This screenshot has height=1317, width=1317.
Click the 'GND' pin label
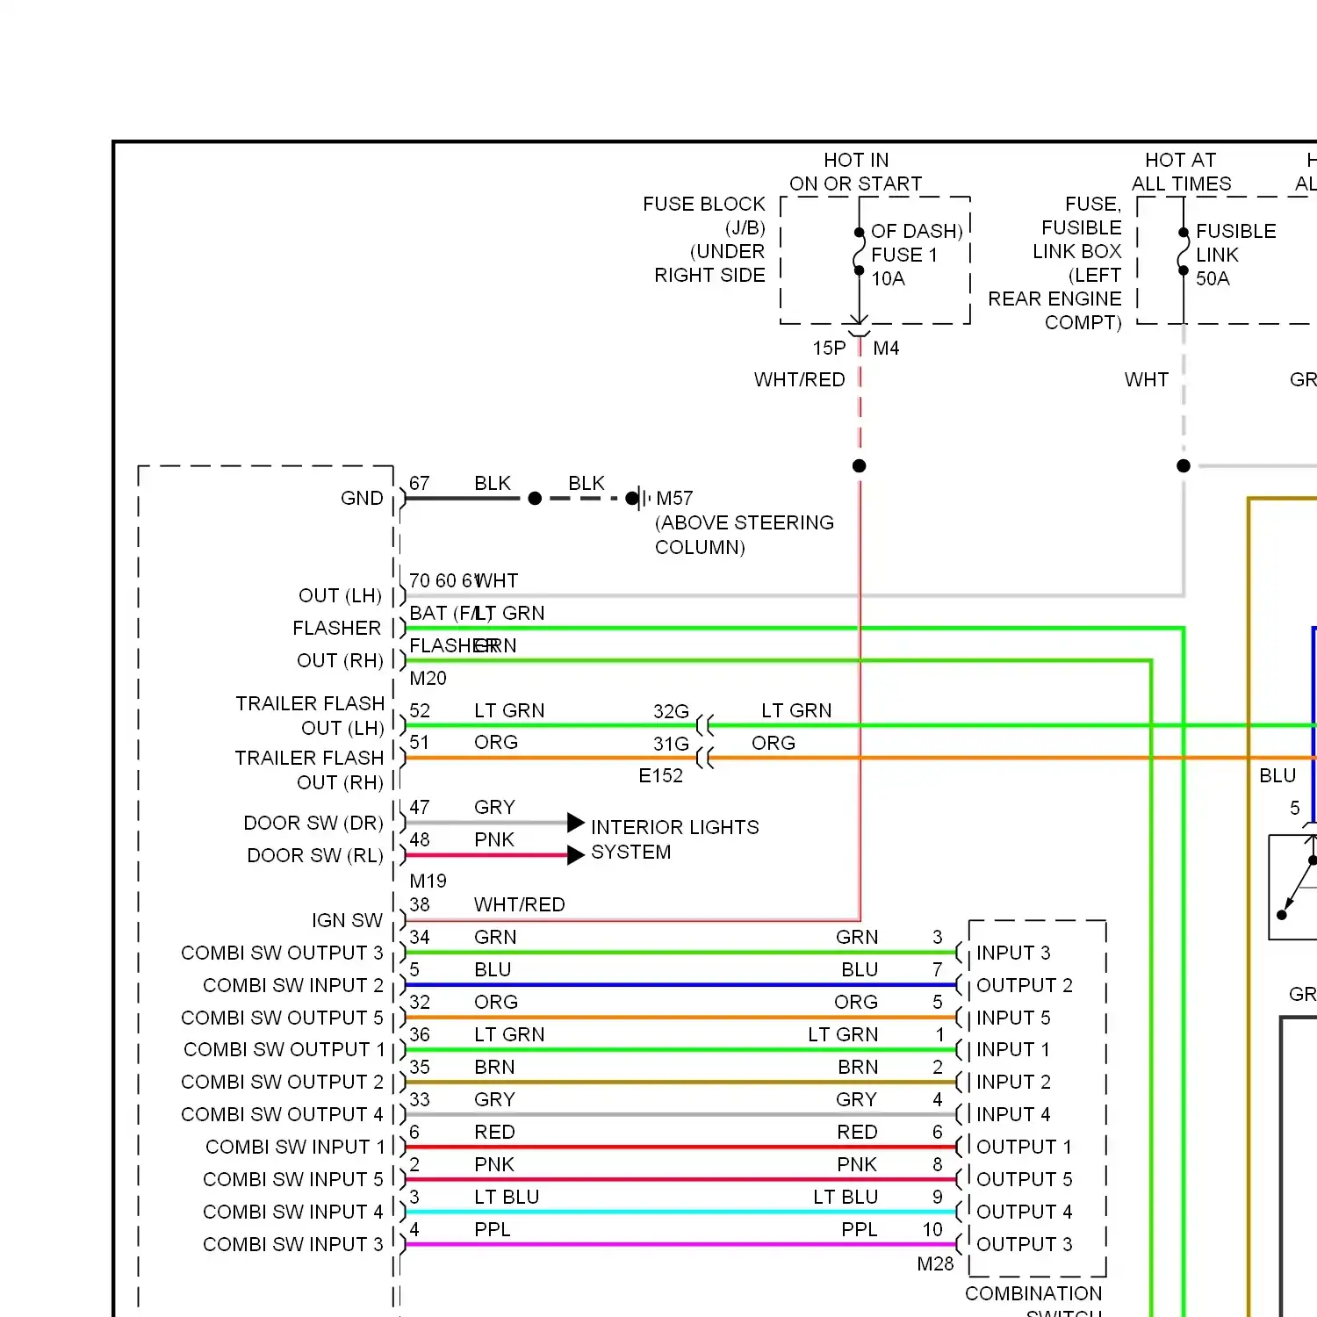coord(362,498)
